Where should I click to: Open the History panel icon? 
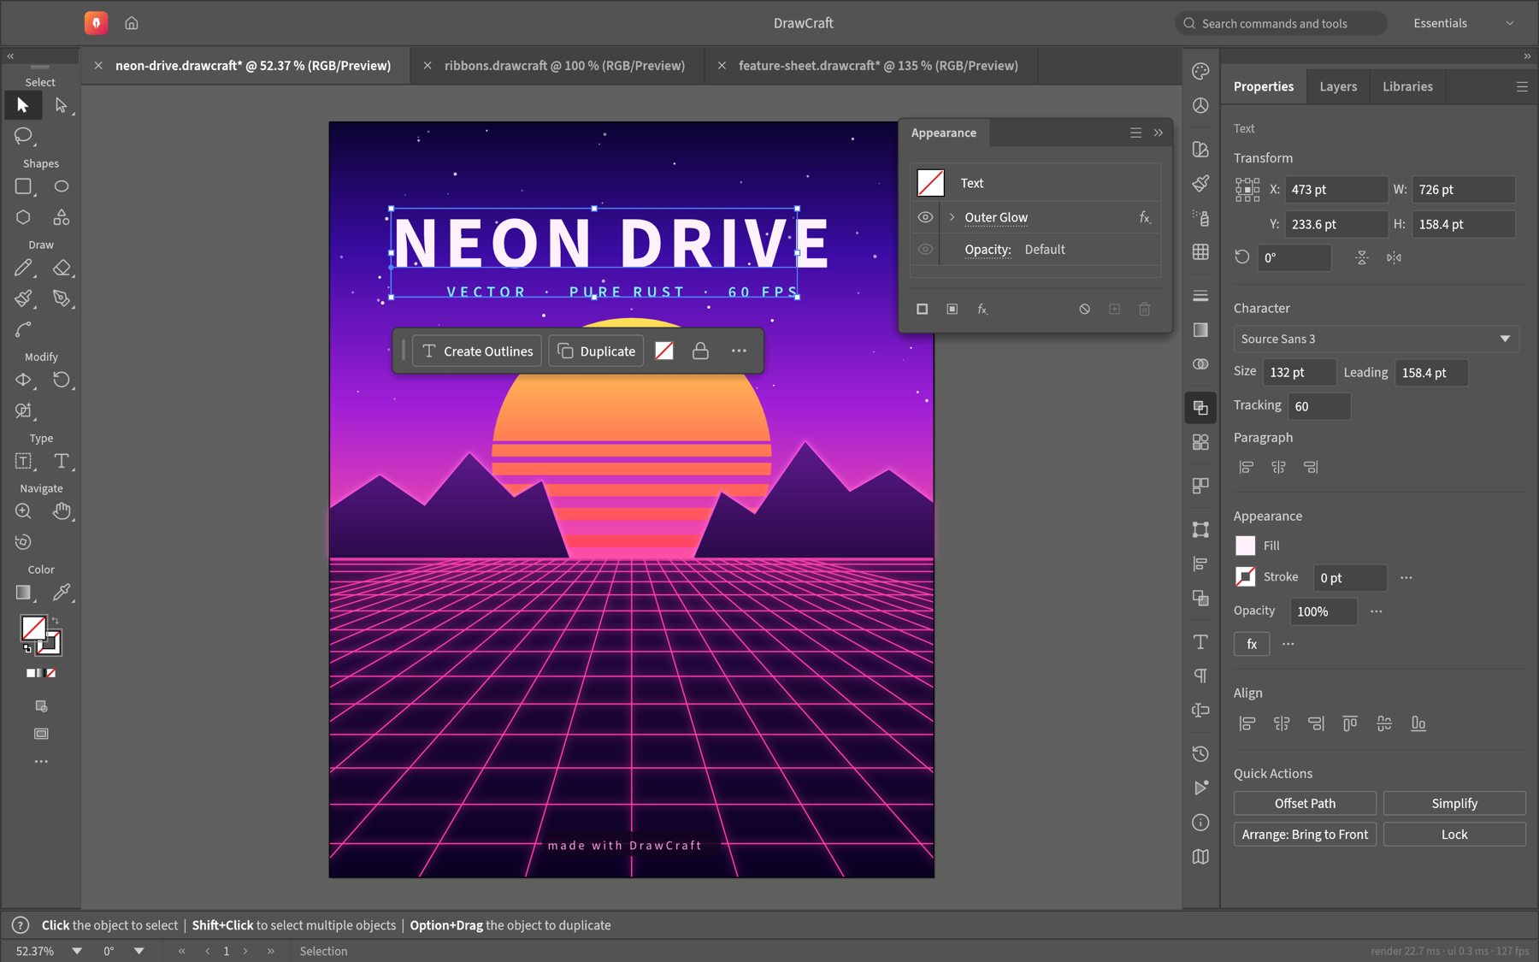1200,753
